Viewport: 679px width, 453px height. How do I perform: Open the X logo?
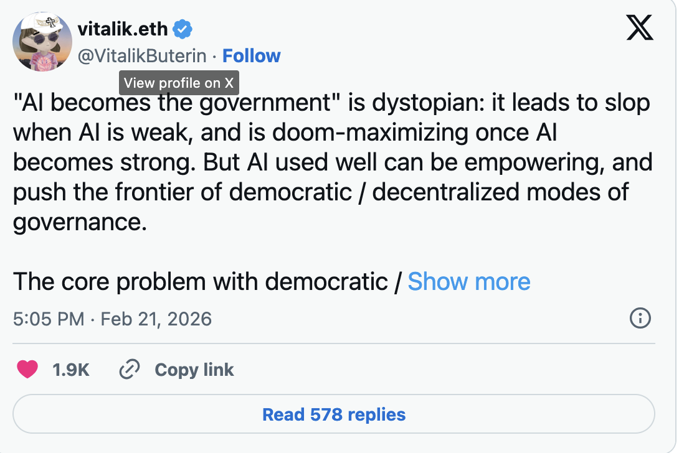pyautogui.click(x=640, y=27)
